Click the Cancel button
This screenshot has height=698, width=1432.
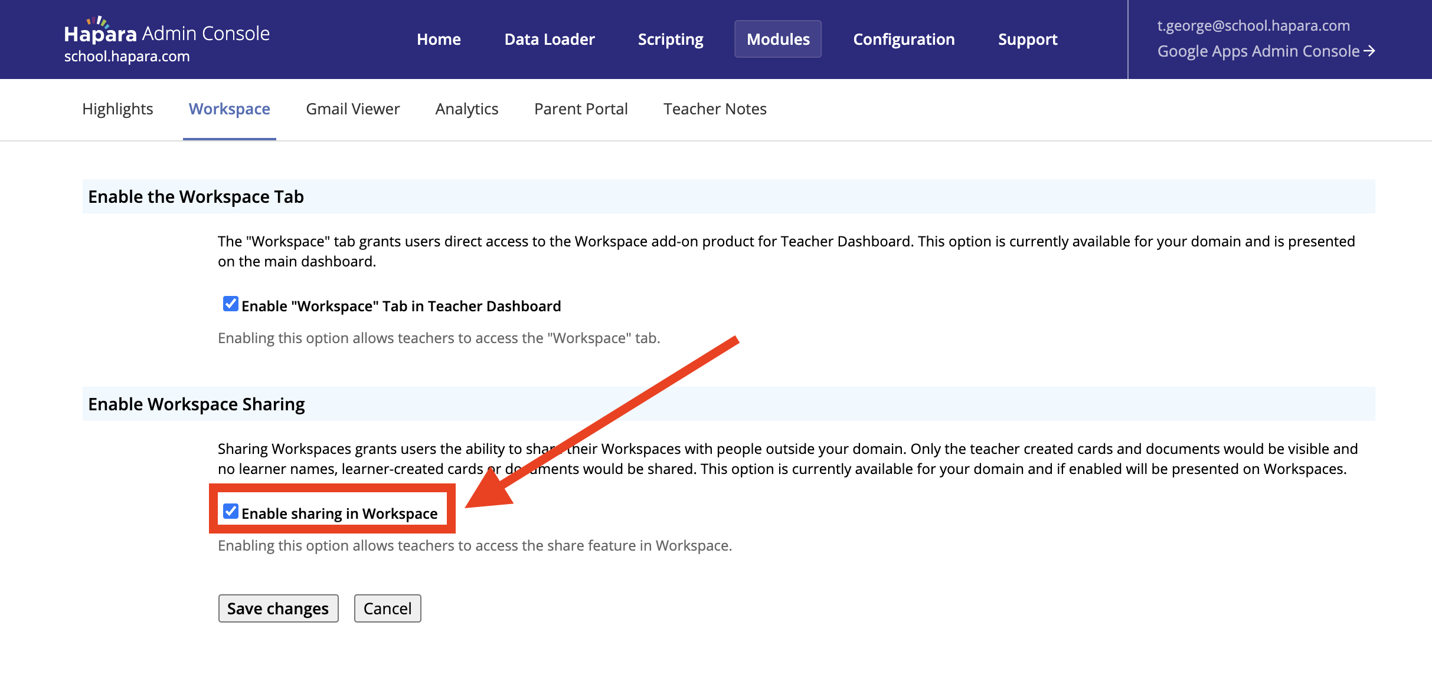tap(387, 608)
